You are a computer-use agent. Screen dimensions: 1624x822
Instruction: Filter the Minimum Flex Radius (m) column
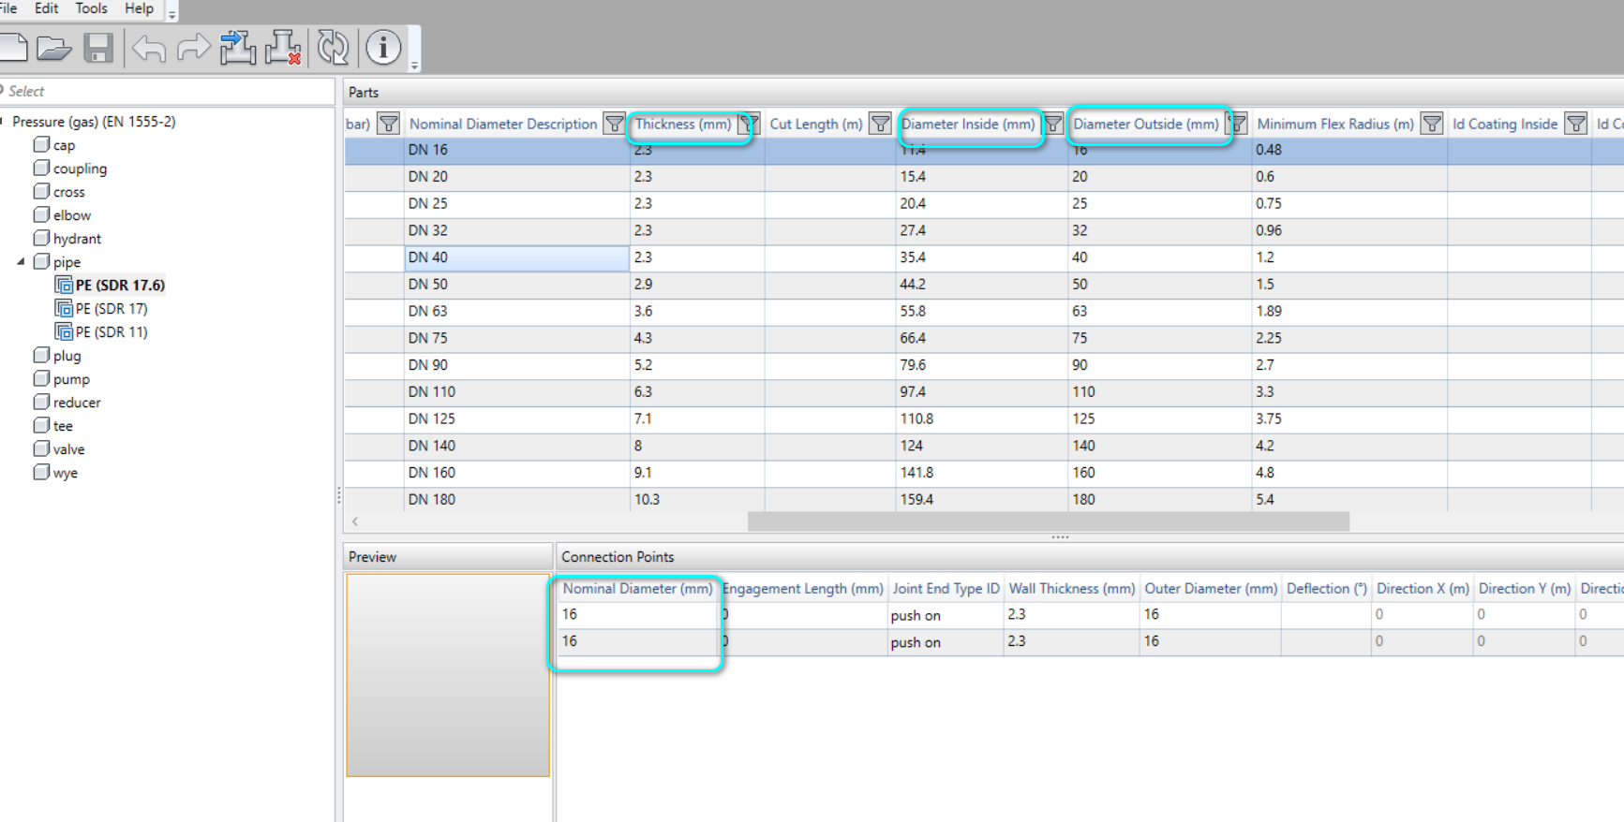pyautogui.click(x=1432, y=124)
